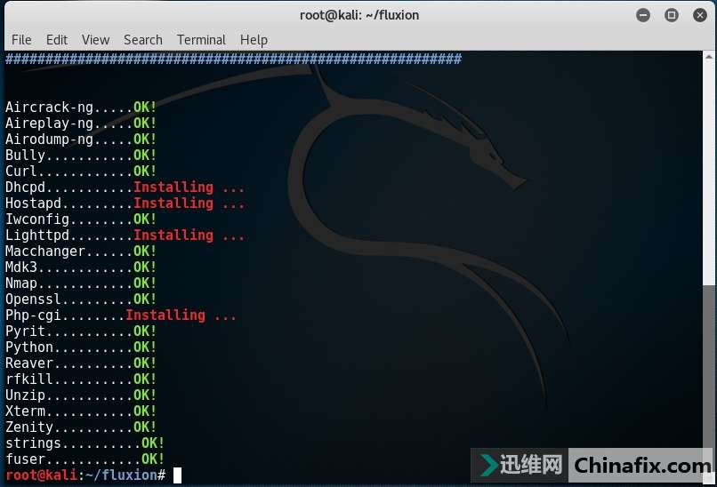Open the Edit menu
This screenshot has width=717, height=487.
pos(57,40)
